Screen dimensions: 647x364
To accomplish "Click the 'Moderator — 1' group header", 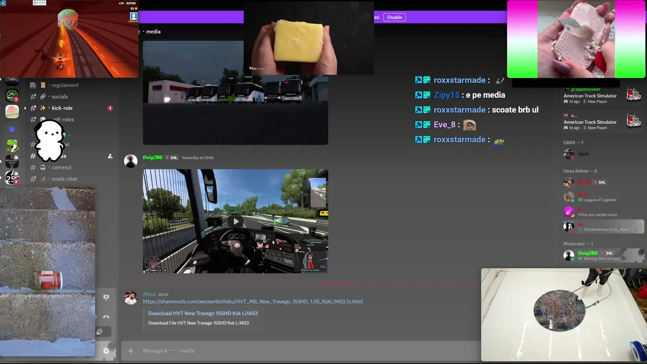I will pos(578,244).
